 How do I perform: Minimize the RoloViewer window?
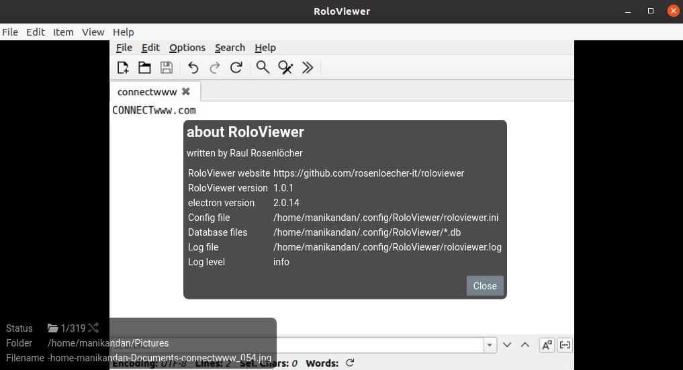(x=628, y=11)
